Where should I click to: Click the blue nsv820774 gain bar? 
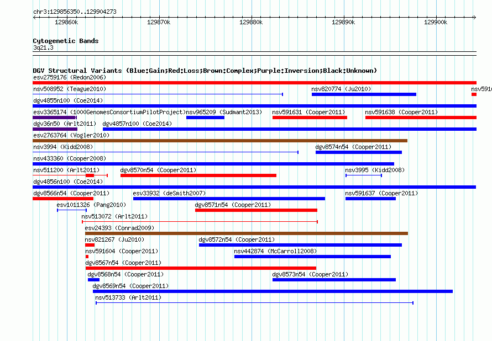364,94
